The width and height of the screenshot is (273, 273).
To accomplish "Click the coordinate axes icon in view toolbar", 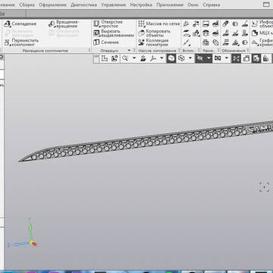I will [x=153, y=58].
